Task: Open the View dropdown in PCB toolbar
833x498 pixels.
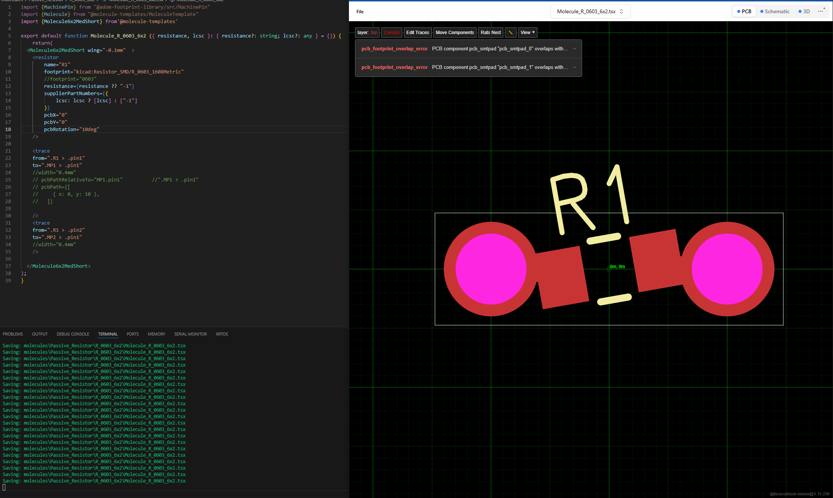Action: click(528, 33)
